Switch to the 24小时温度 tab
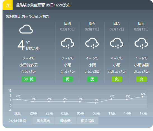This screenshot has height=131, width=153. click(x=17, y=121)
